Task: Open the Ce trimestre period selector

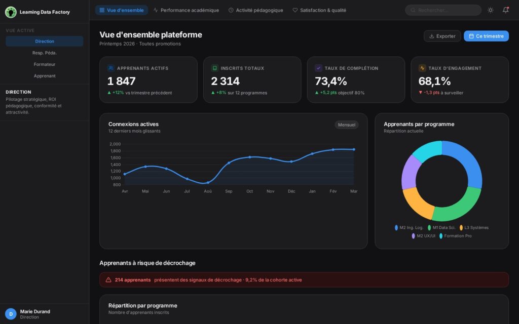Action: point(486,36)
